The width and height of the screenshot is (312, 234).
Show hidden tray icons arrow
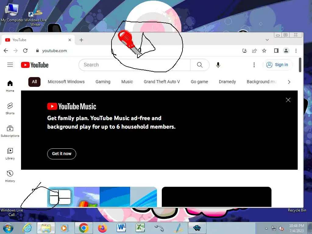click(x=266, y=228)
